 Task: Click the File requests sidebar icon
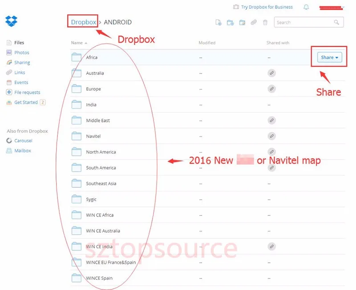[9, 92]
